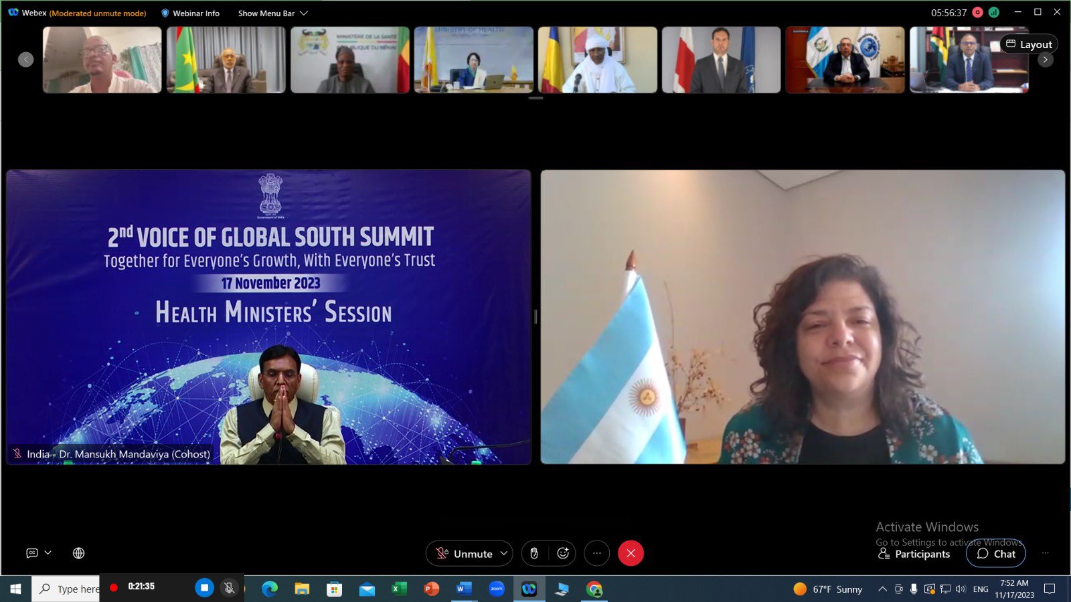This screenshot has height=602, width=1071.
Task: Open File Explorer from the taskbar
Action: click(x=302, y=589)
